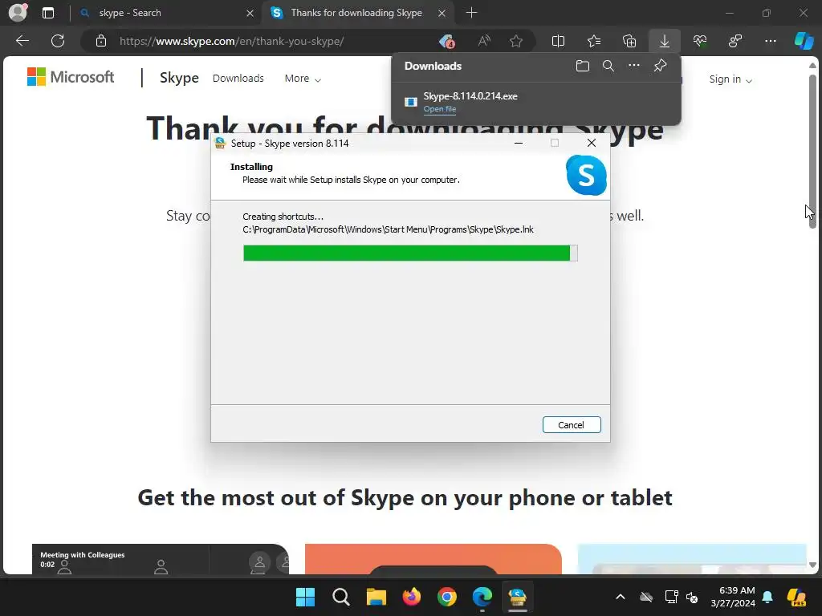The width and height of the screenshot is (822, 616).
Task: Launch Google Chrome from taskbar
Action: pos(446,597)
